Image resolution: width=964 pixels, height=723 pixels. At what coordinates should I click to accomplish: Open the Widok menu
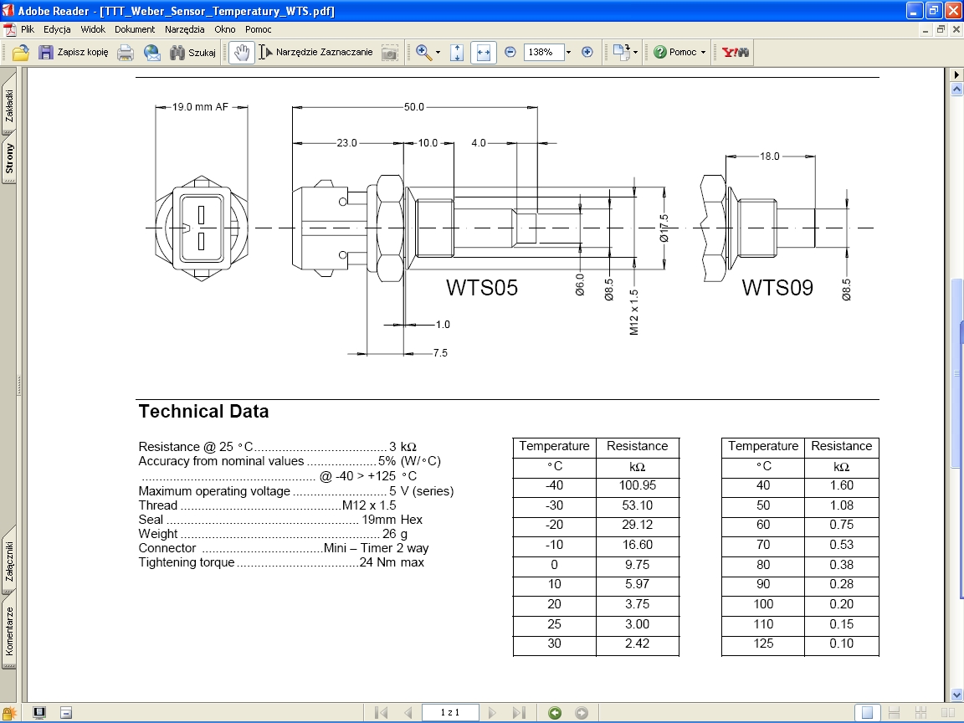93,29
